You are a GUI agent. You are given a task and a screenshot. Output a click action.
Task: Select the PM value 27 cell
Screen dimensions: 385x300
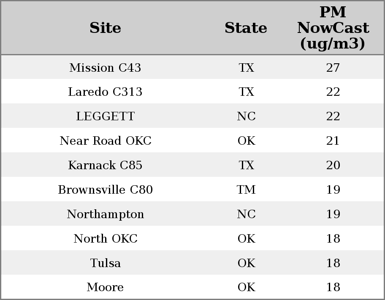(x=333, y=68)
